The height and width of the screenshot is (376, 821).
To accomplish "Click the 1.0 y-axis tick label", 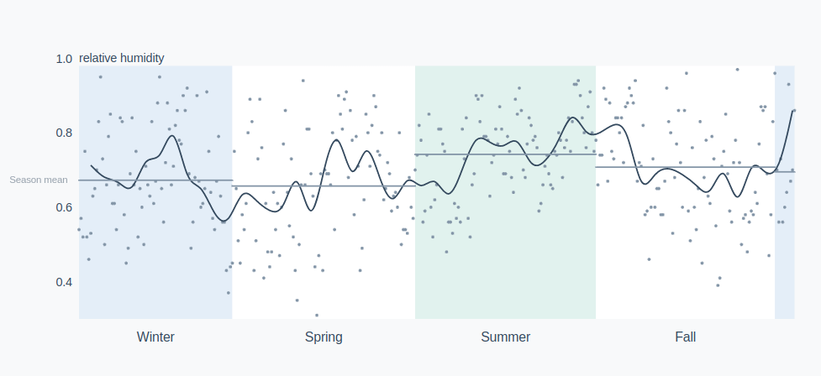I will pos(64,59).
